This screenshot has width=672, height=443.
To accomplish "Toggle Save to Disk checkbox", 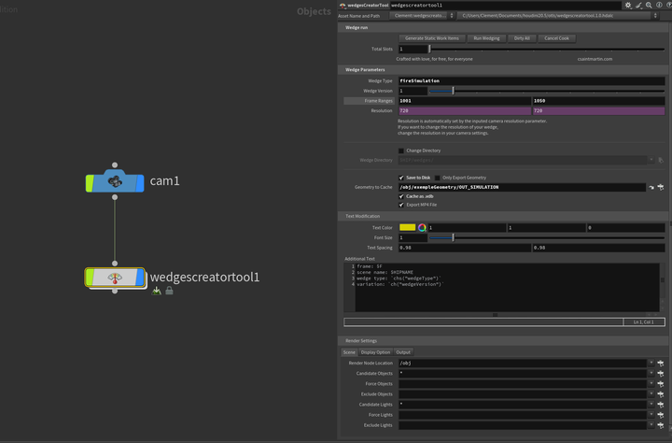I will [401, 178].
